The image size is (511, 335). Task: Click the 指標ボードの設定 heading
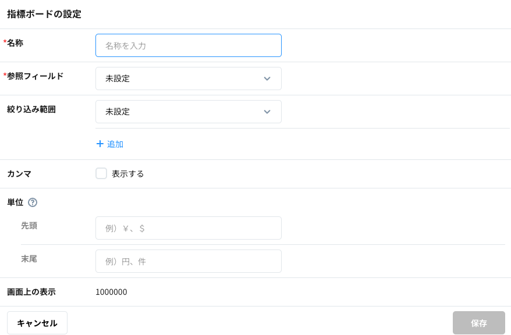coord(44,14)
